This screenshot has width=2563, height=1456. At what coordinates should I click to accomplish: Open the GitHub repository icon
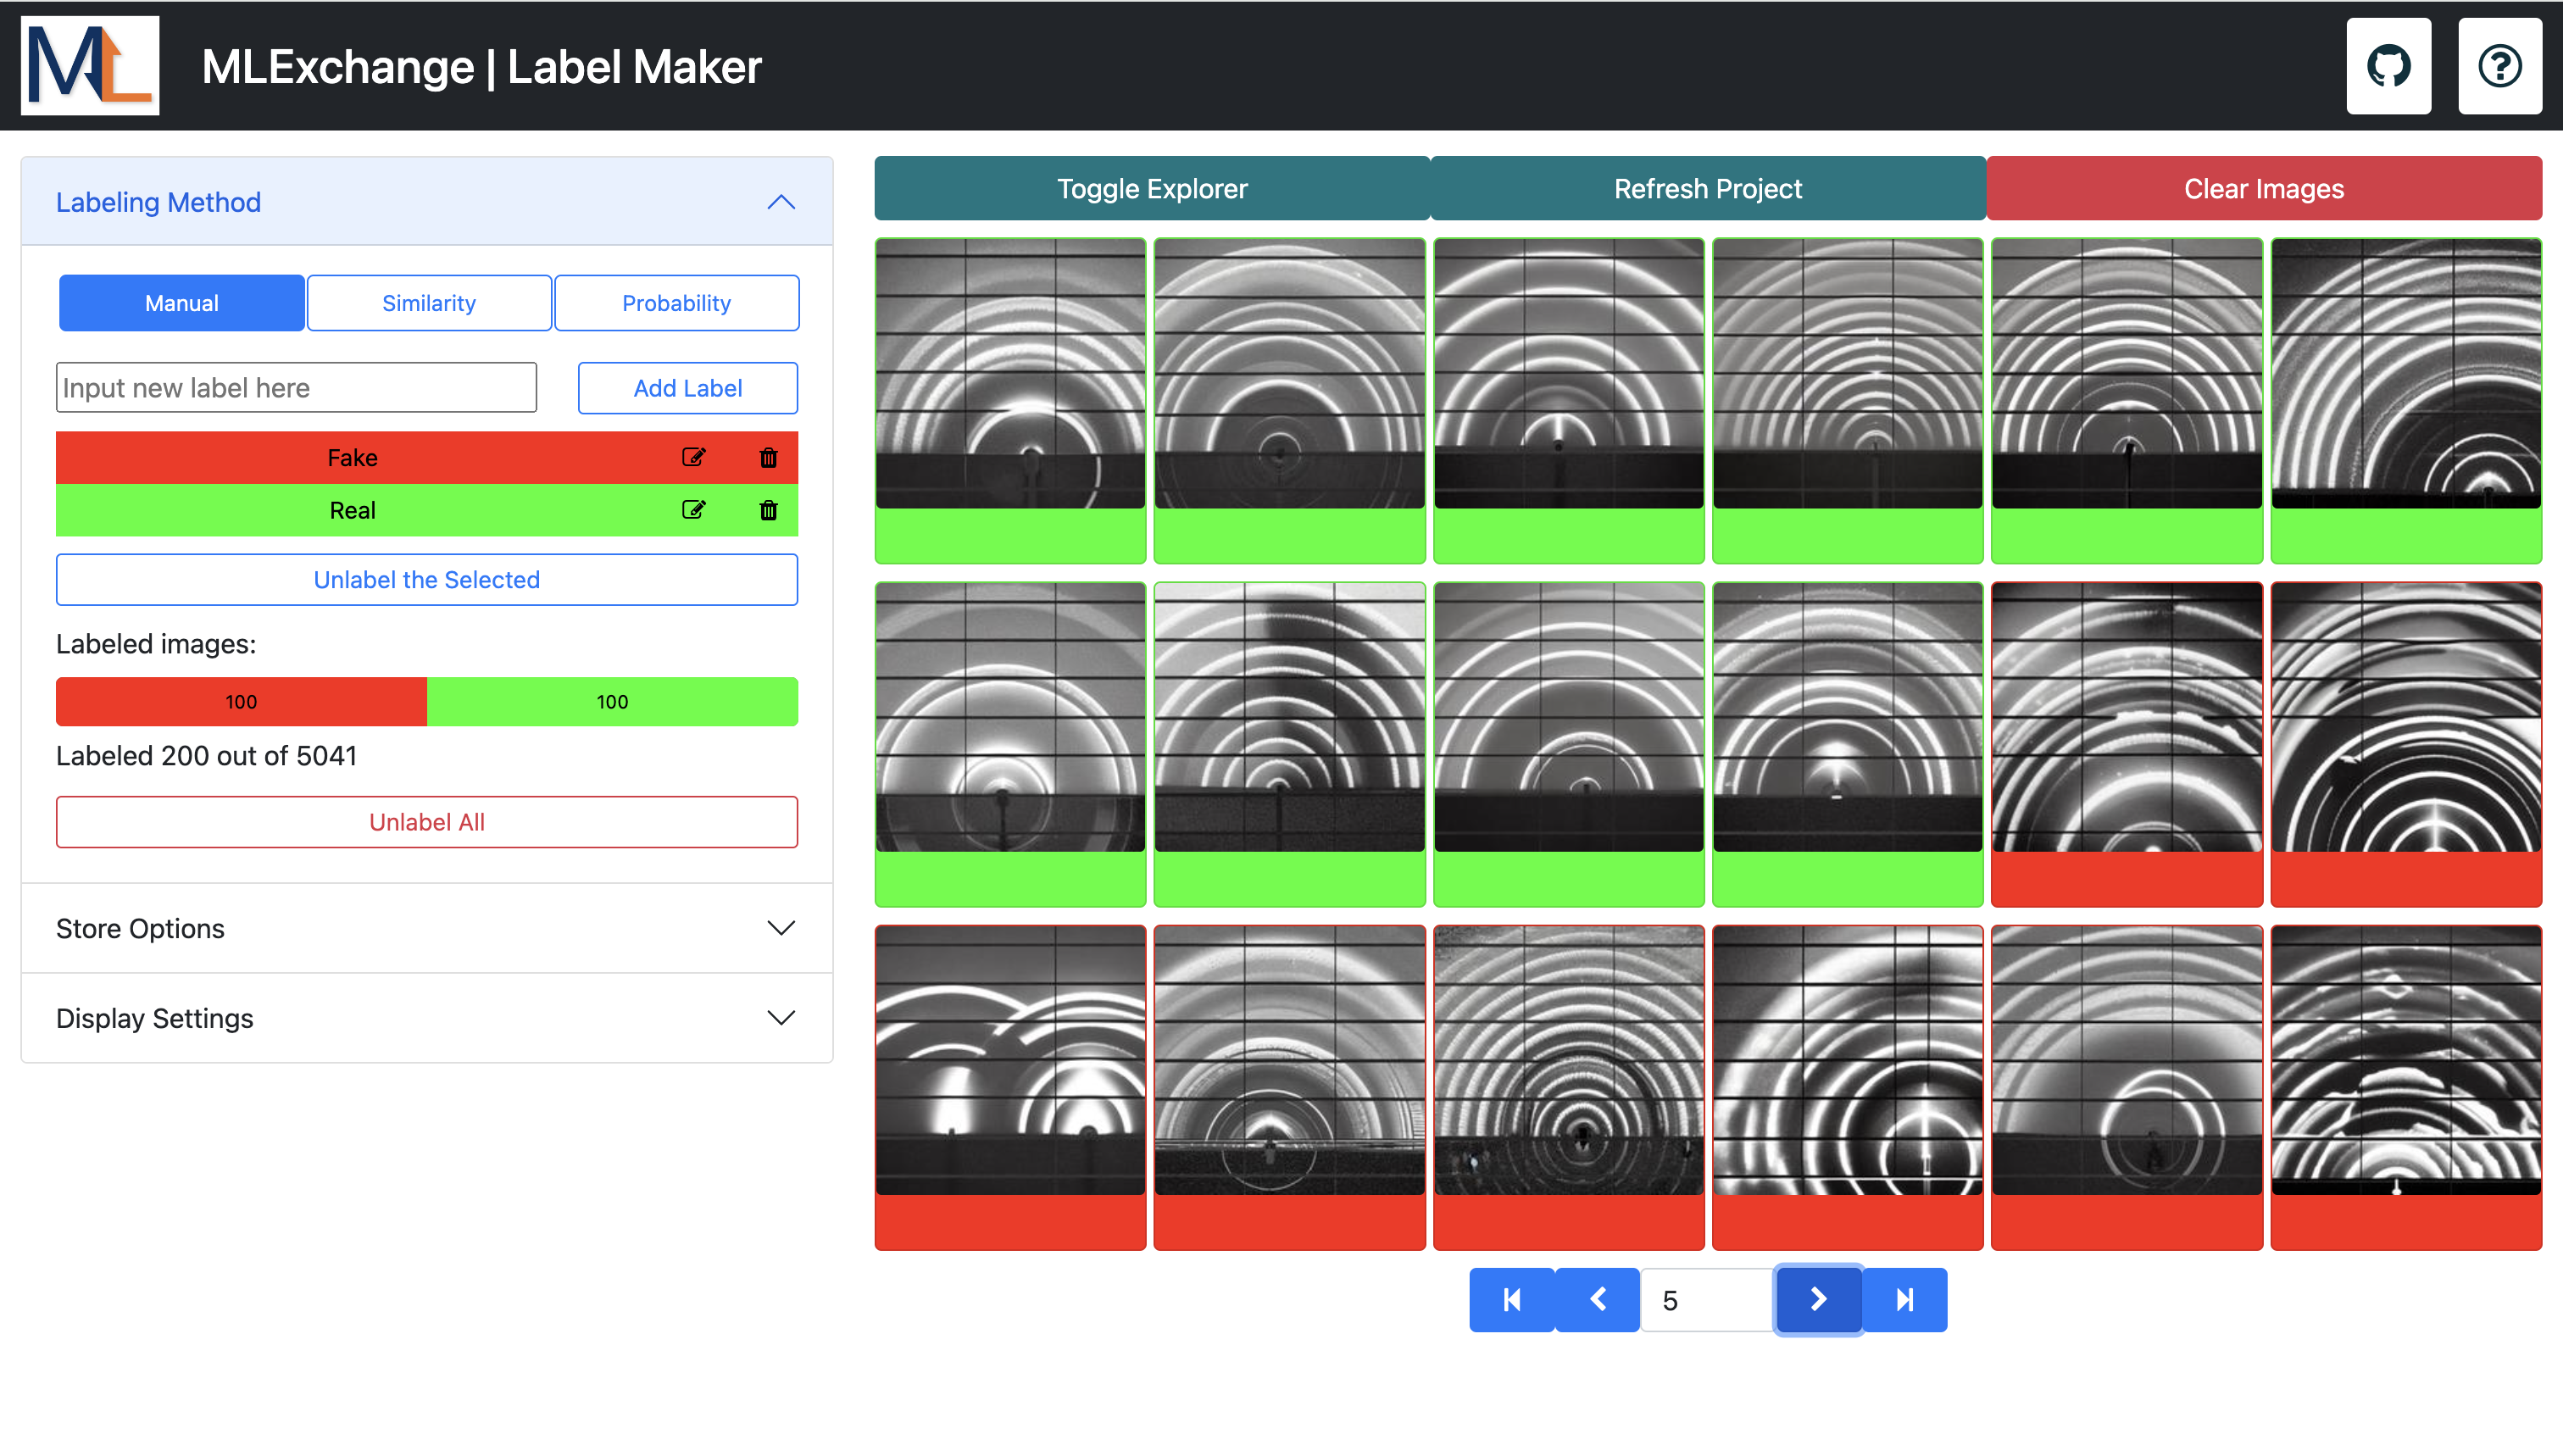pyautogui.click(x=2388, y=66)
